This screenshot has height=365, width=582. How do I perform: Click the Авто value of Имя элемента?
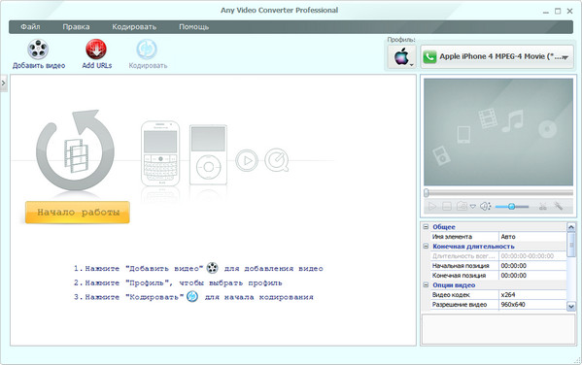532,237
